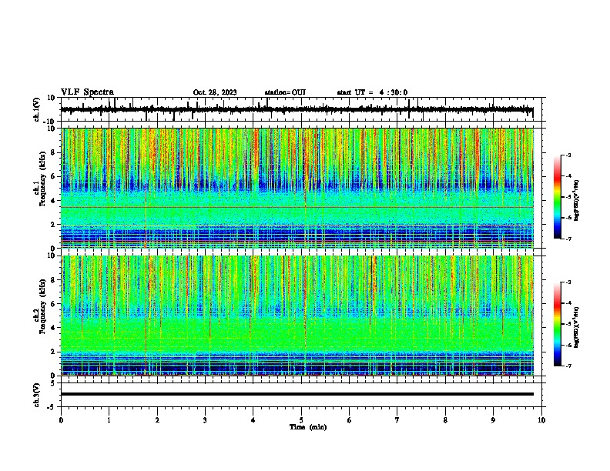Click the "8" kHz tick on ch.1 spectrogram axis
The width and height of the screenshot is (610, 471).
53,152
